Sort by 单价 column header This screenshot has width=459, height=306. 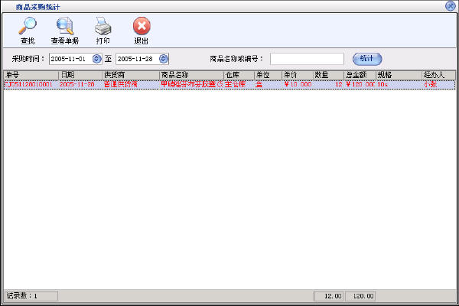click(x=297, y=75)
